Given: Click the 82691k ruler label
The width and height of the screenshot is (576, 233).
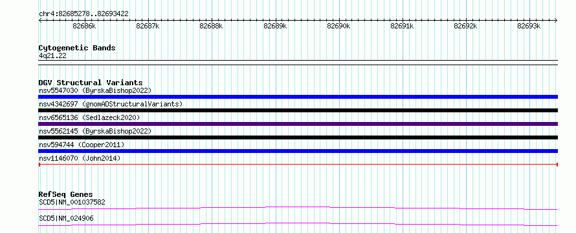Looking at the screenshot, I should click(x=403, y=26).
